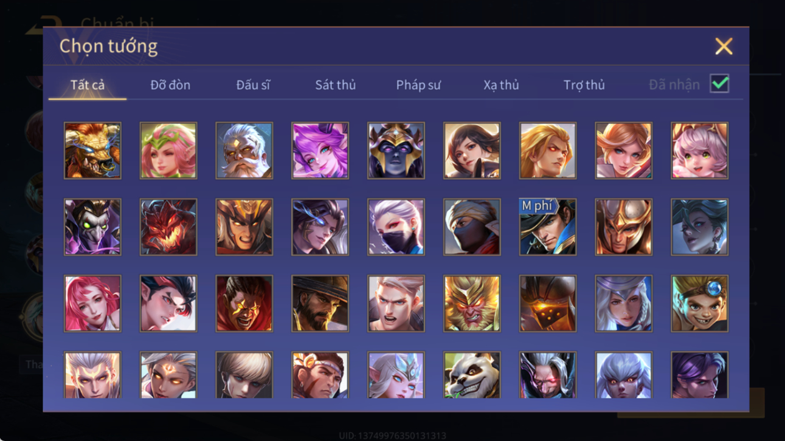Choose the pink-haired girl with flower crown
Screen dimensions: 785x441
pyautogui.click(x=168, y=150)
